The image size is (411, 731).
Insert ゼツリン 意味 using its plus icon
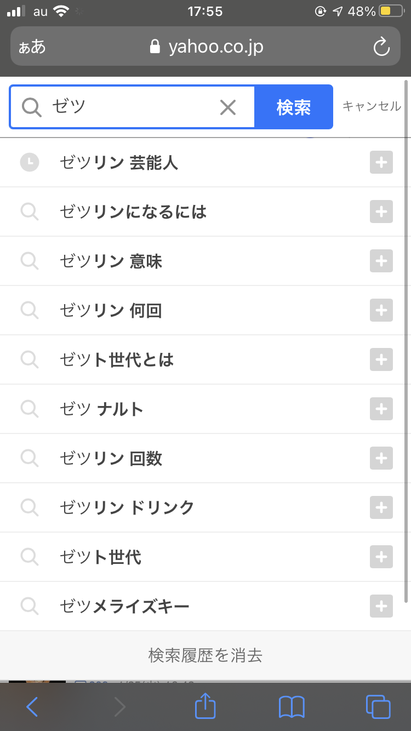click(381, 261)
